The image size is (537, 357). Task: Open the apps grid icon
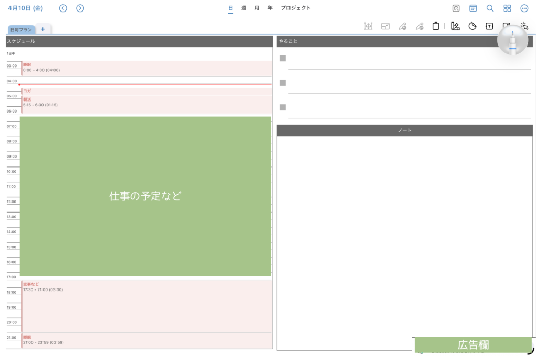tap(507, 8)
